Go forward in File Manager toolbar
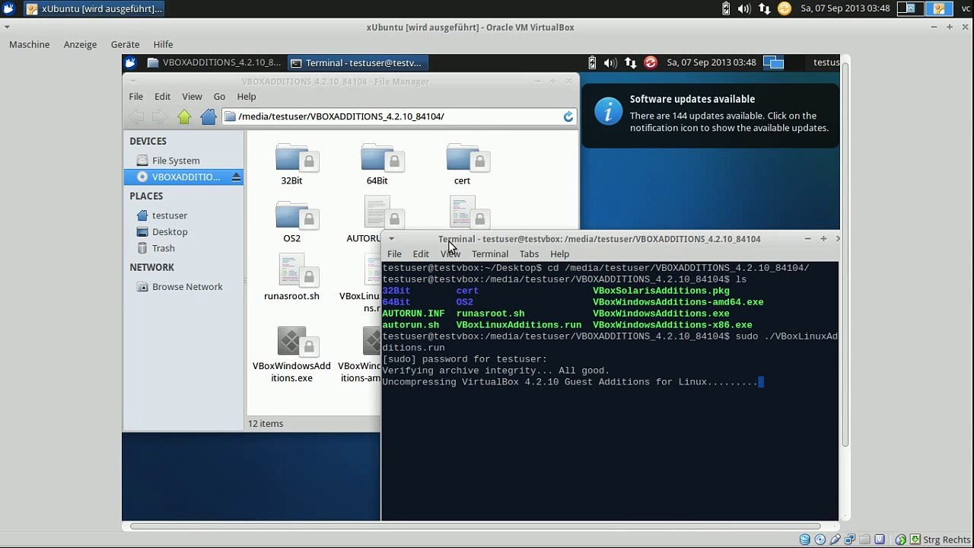This screenshot has width=974, height=548. pos(159,116)
